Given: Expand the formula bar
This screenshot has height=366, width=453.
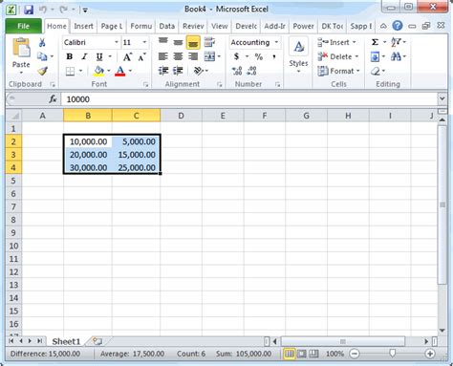Looking at the screenshot, I should pos(442,99).
